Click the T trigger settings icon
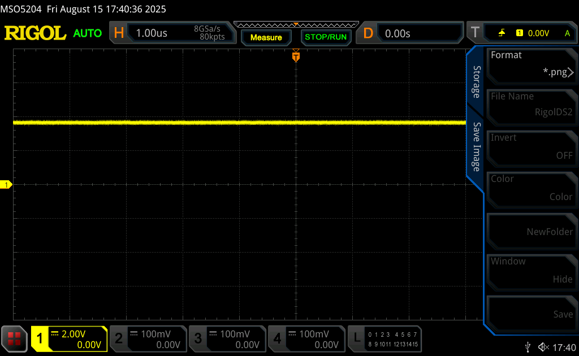Screen dimensions: 579x356 (x=474, y=33)
